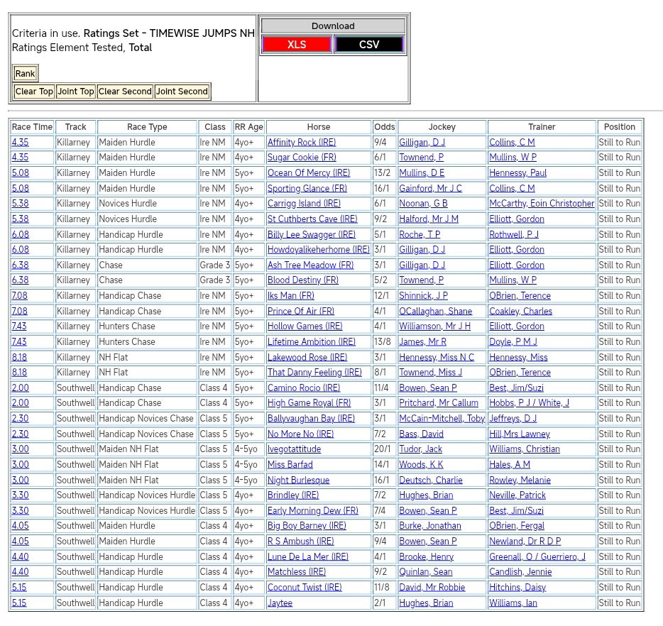Open trainer Hennessy, Paul link

(517, 173)
